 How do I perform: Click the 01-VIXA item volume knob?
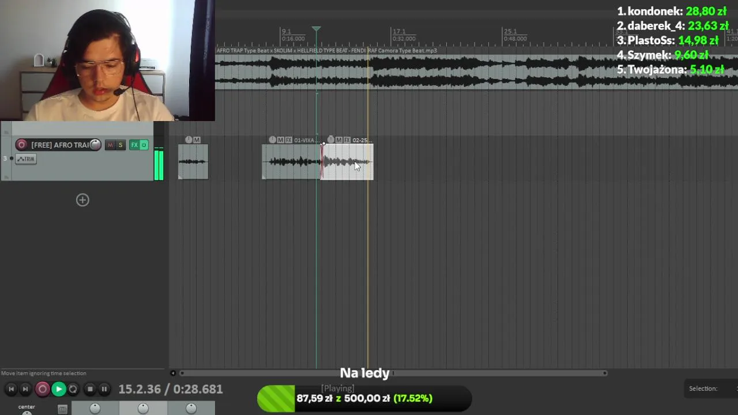click(273, 139)
